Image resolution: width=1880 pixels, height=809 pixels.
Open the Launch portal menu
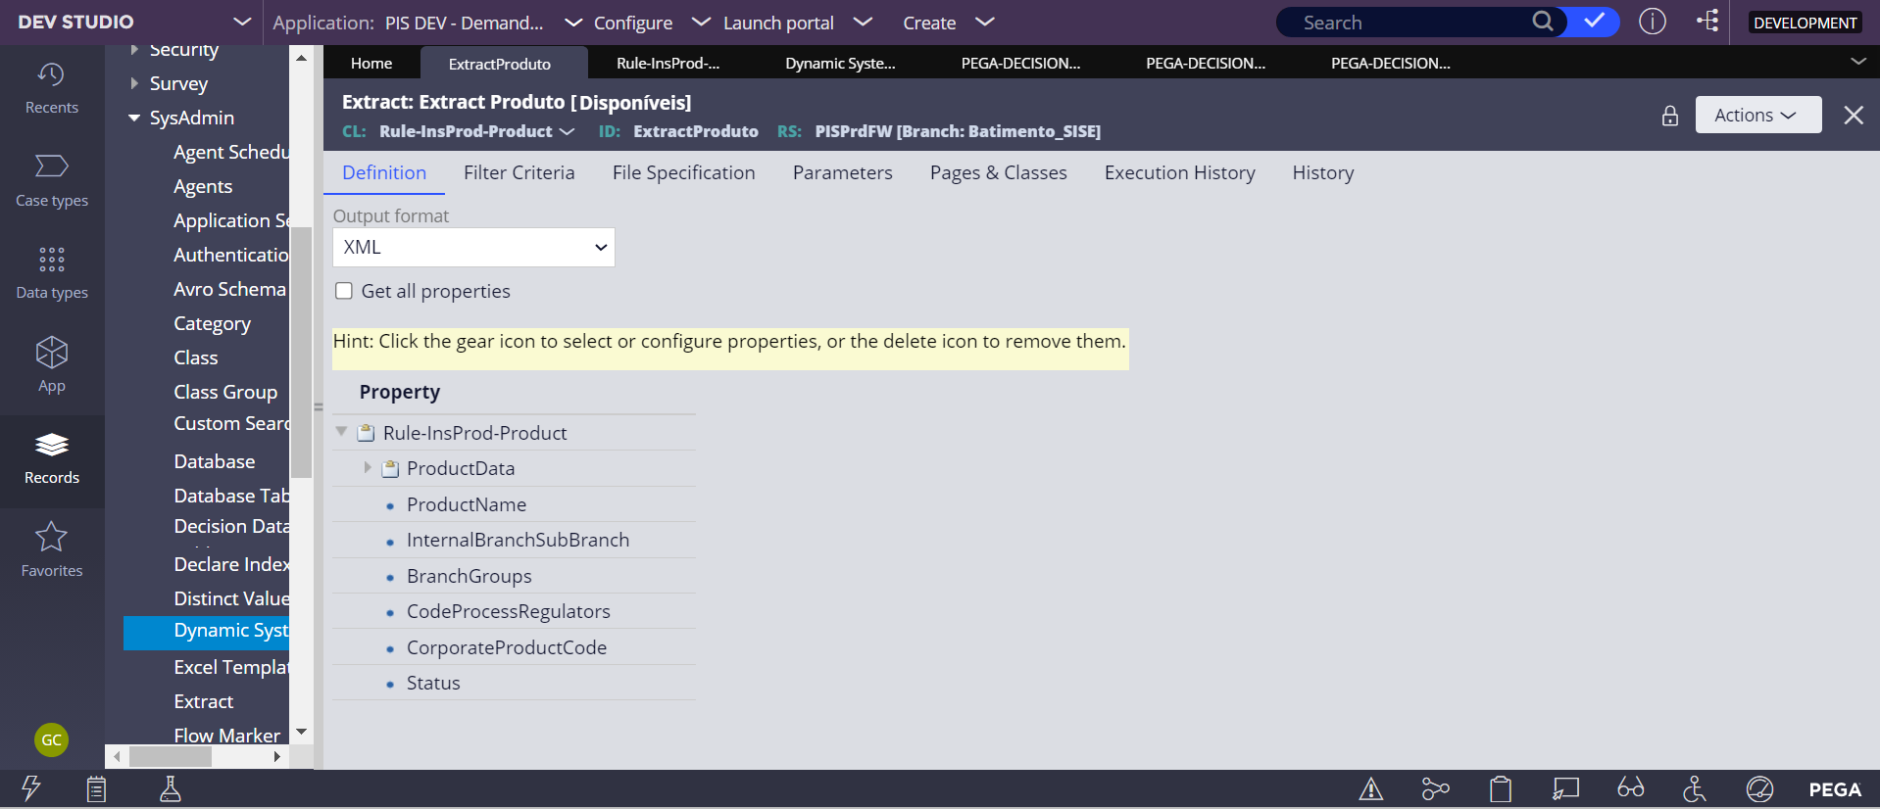(797, 23)
